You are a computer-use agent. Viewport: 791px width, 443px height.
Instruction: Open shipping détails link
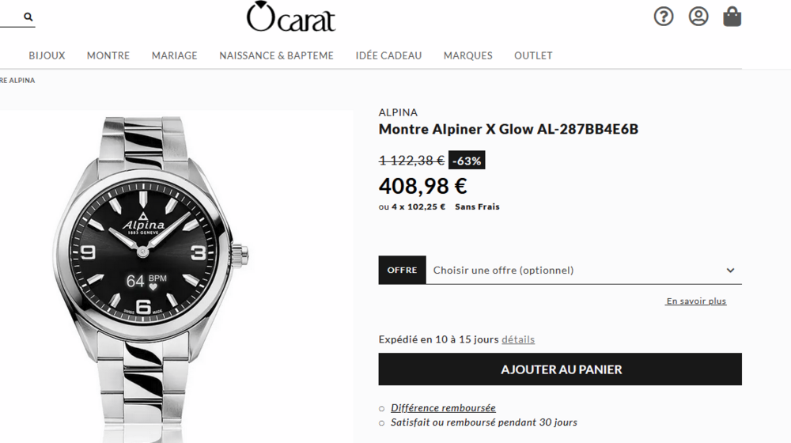[518, 339]
